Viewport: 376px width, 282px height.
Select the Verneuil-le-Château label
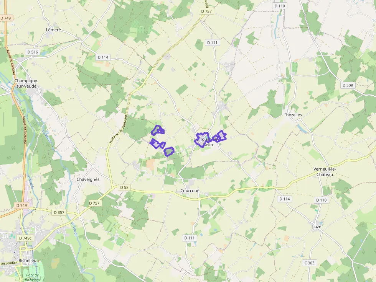(325, 172)
